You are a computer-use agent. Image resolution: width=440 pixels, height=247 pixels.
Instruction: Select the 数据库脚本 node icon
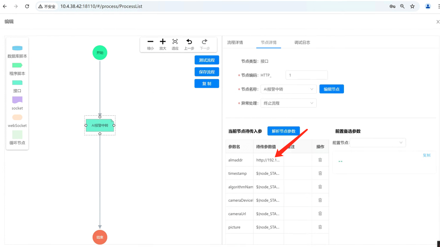tap(17, 48)
